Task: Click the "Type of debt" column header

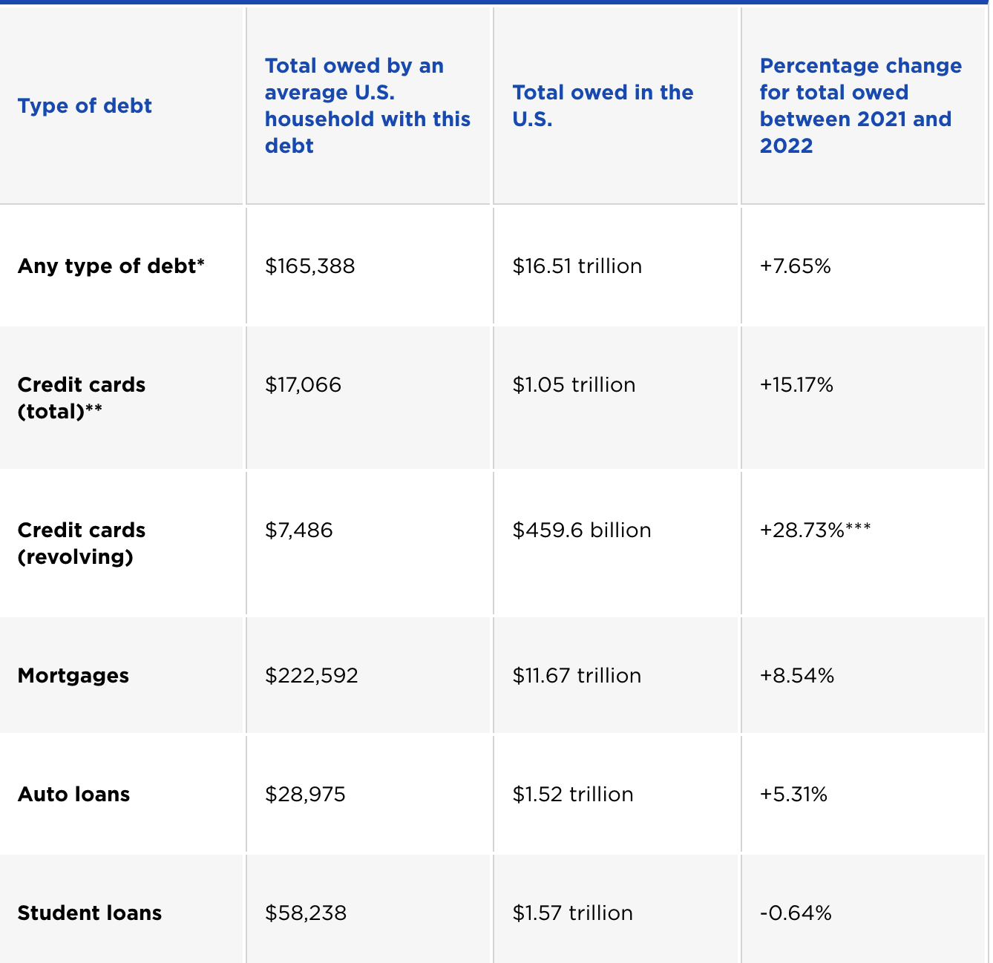Action: [x=85, y=106]
